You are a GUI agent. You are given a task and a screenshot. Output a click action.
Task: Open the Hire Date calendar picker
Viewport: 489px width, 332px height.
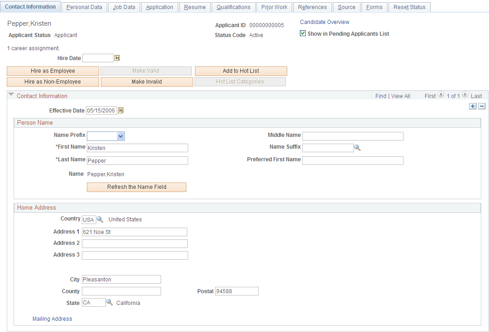click(117, 58)
